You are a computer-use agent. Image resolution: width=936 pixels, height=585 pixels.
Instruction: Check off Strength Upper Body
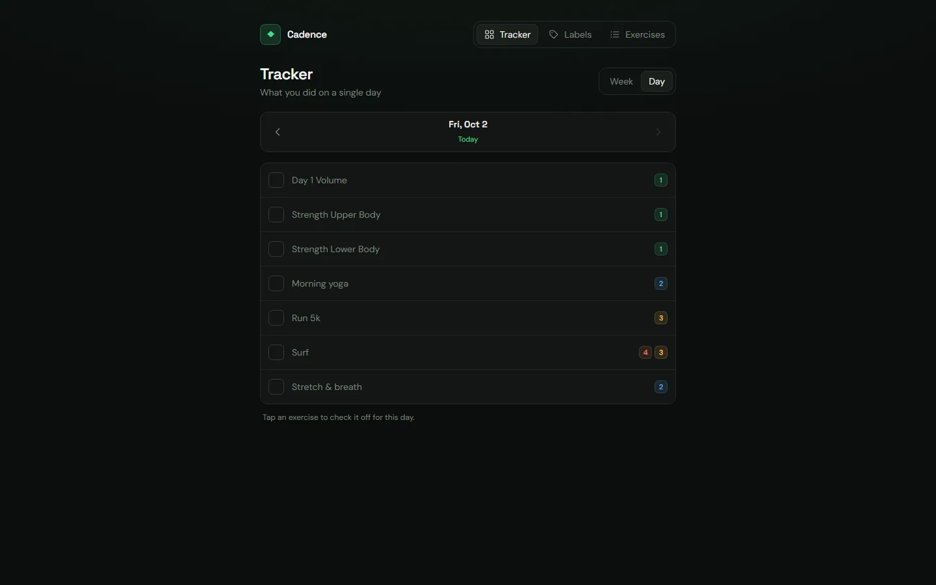276,214
